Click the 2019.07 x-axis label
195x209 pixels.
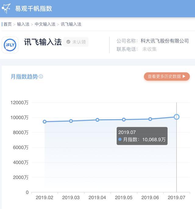pos(176,198)
